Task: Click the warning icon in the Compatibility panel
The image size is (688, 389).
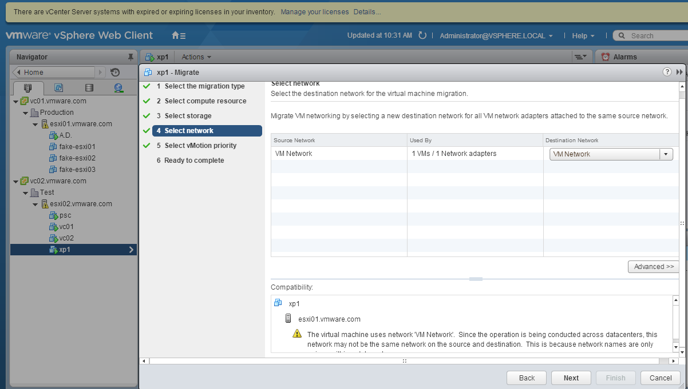Action: (x=297, y=334)
